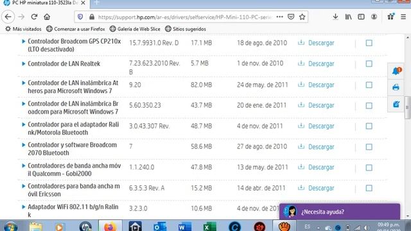Select checkbox for Broadcom wireless LAN driver
Screen dimensions: 411x231
pos(369,105)
